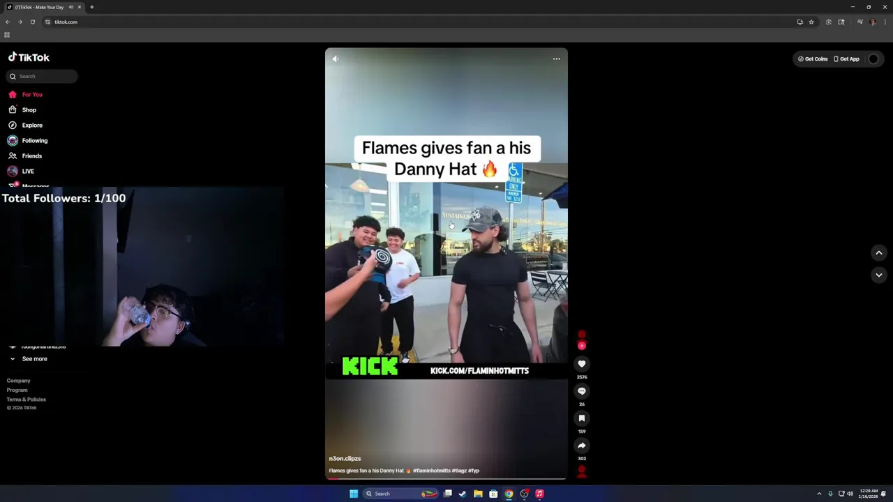Follow the creator with the red plus button
The width and height of the screenshot is (893, 502).
pos(581,346)
